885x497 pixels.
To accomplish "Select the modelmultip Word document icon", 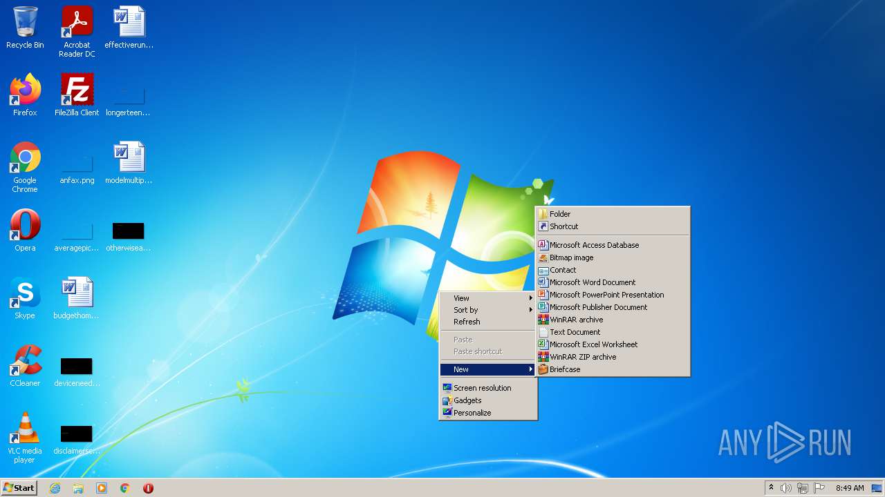I will point(129,163).
